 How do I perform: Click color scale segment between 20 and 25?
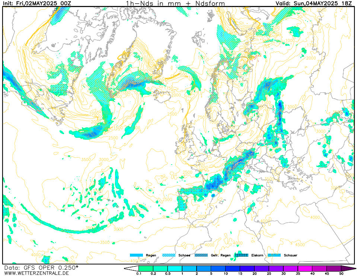[262, 268]
